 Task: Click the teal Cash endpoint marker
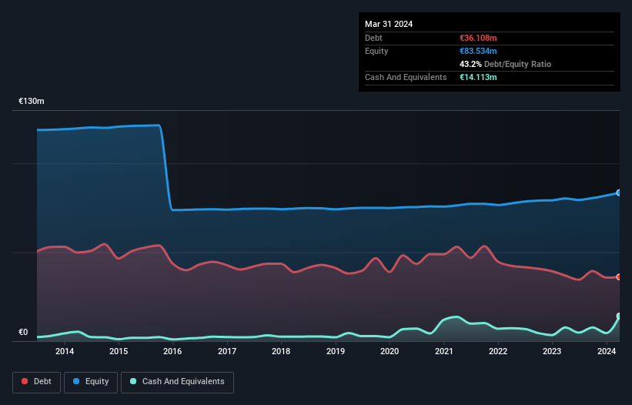[x=619, y=316]
